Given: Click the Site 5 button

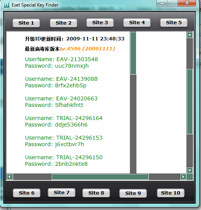Looking at the screenshot, I should 174,22.
